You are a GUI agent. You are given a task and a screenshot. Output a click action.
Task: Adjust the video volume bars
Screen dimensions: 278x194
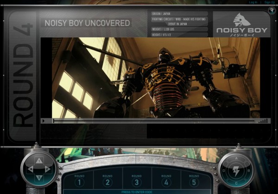coord(263,121)
